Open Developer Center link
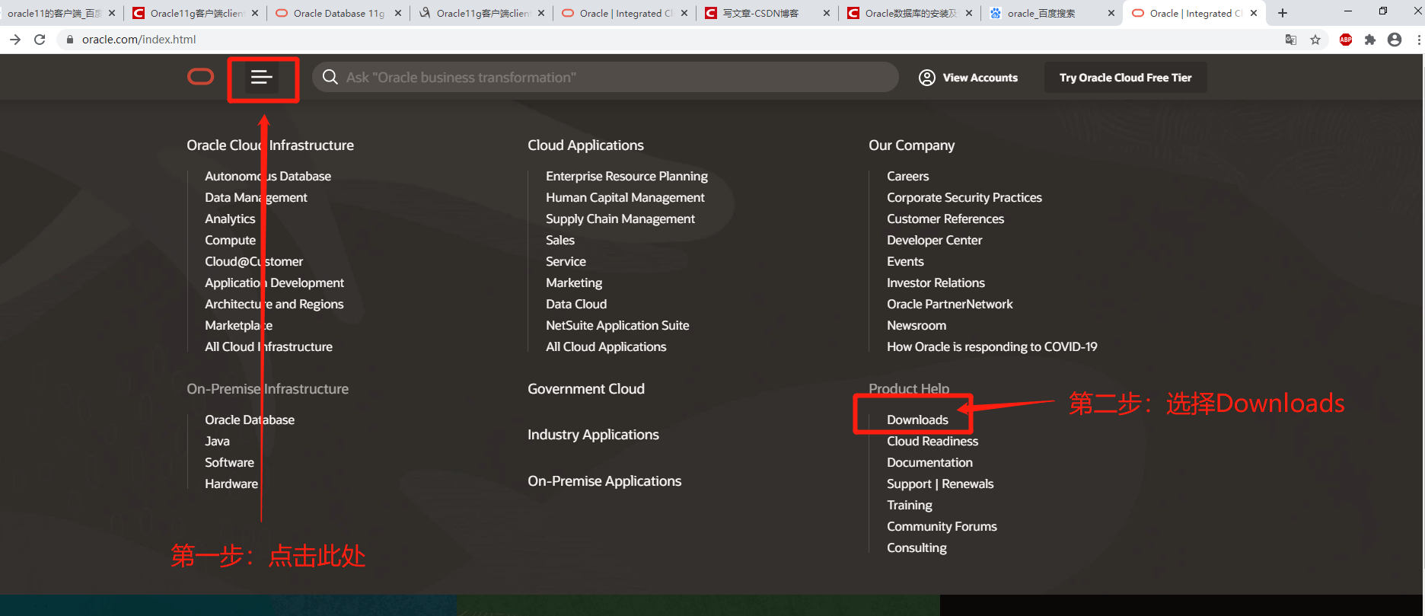Screen dimensions: 1425x616 [934, 240]
